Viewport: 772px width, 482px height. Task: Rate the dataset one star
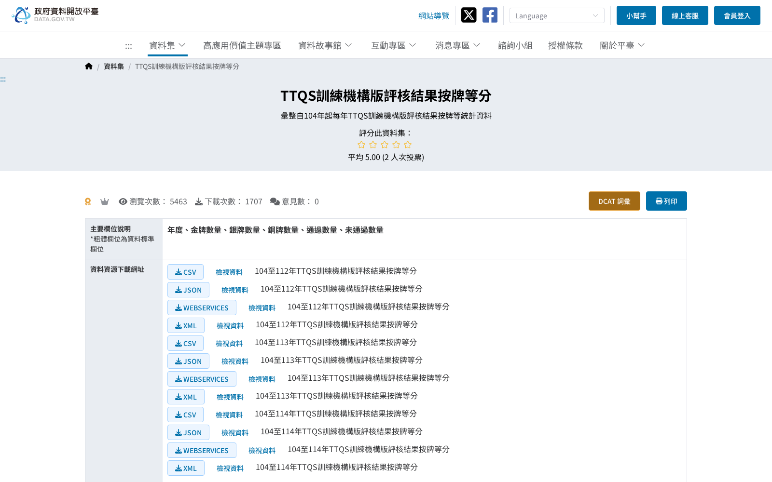(361, 145)
